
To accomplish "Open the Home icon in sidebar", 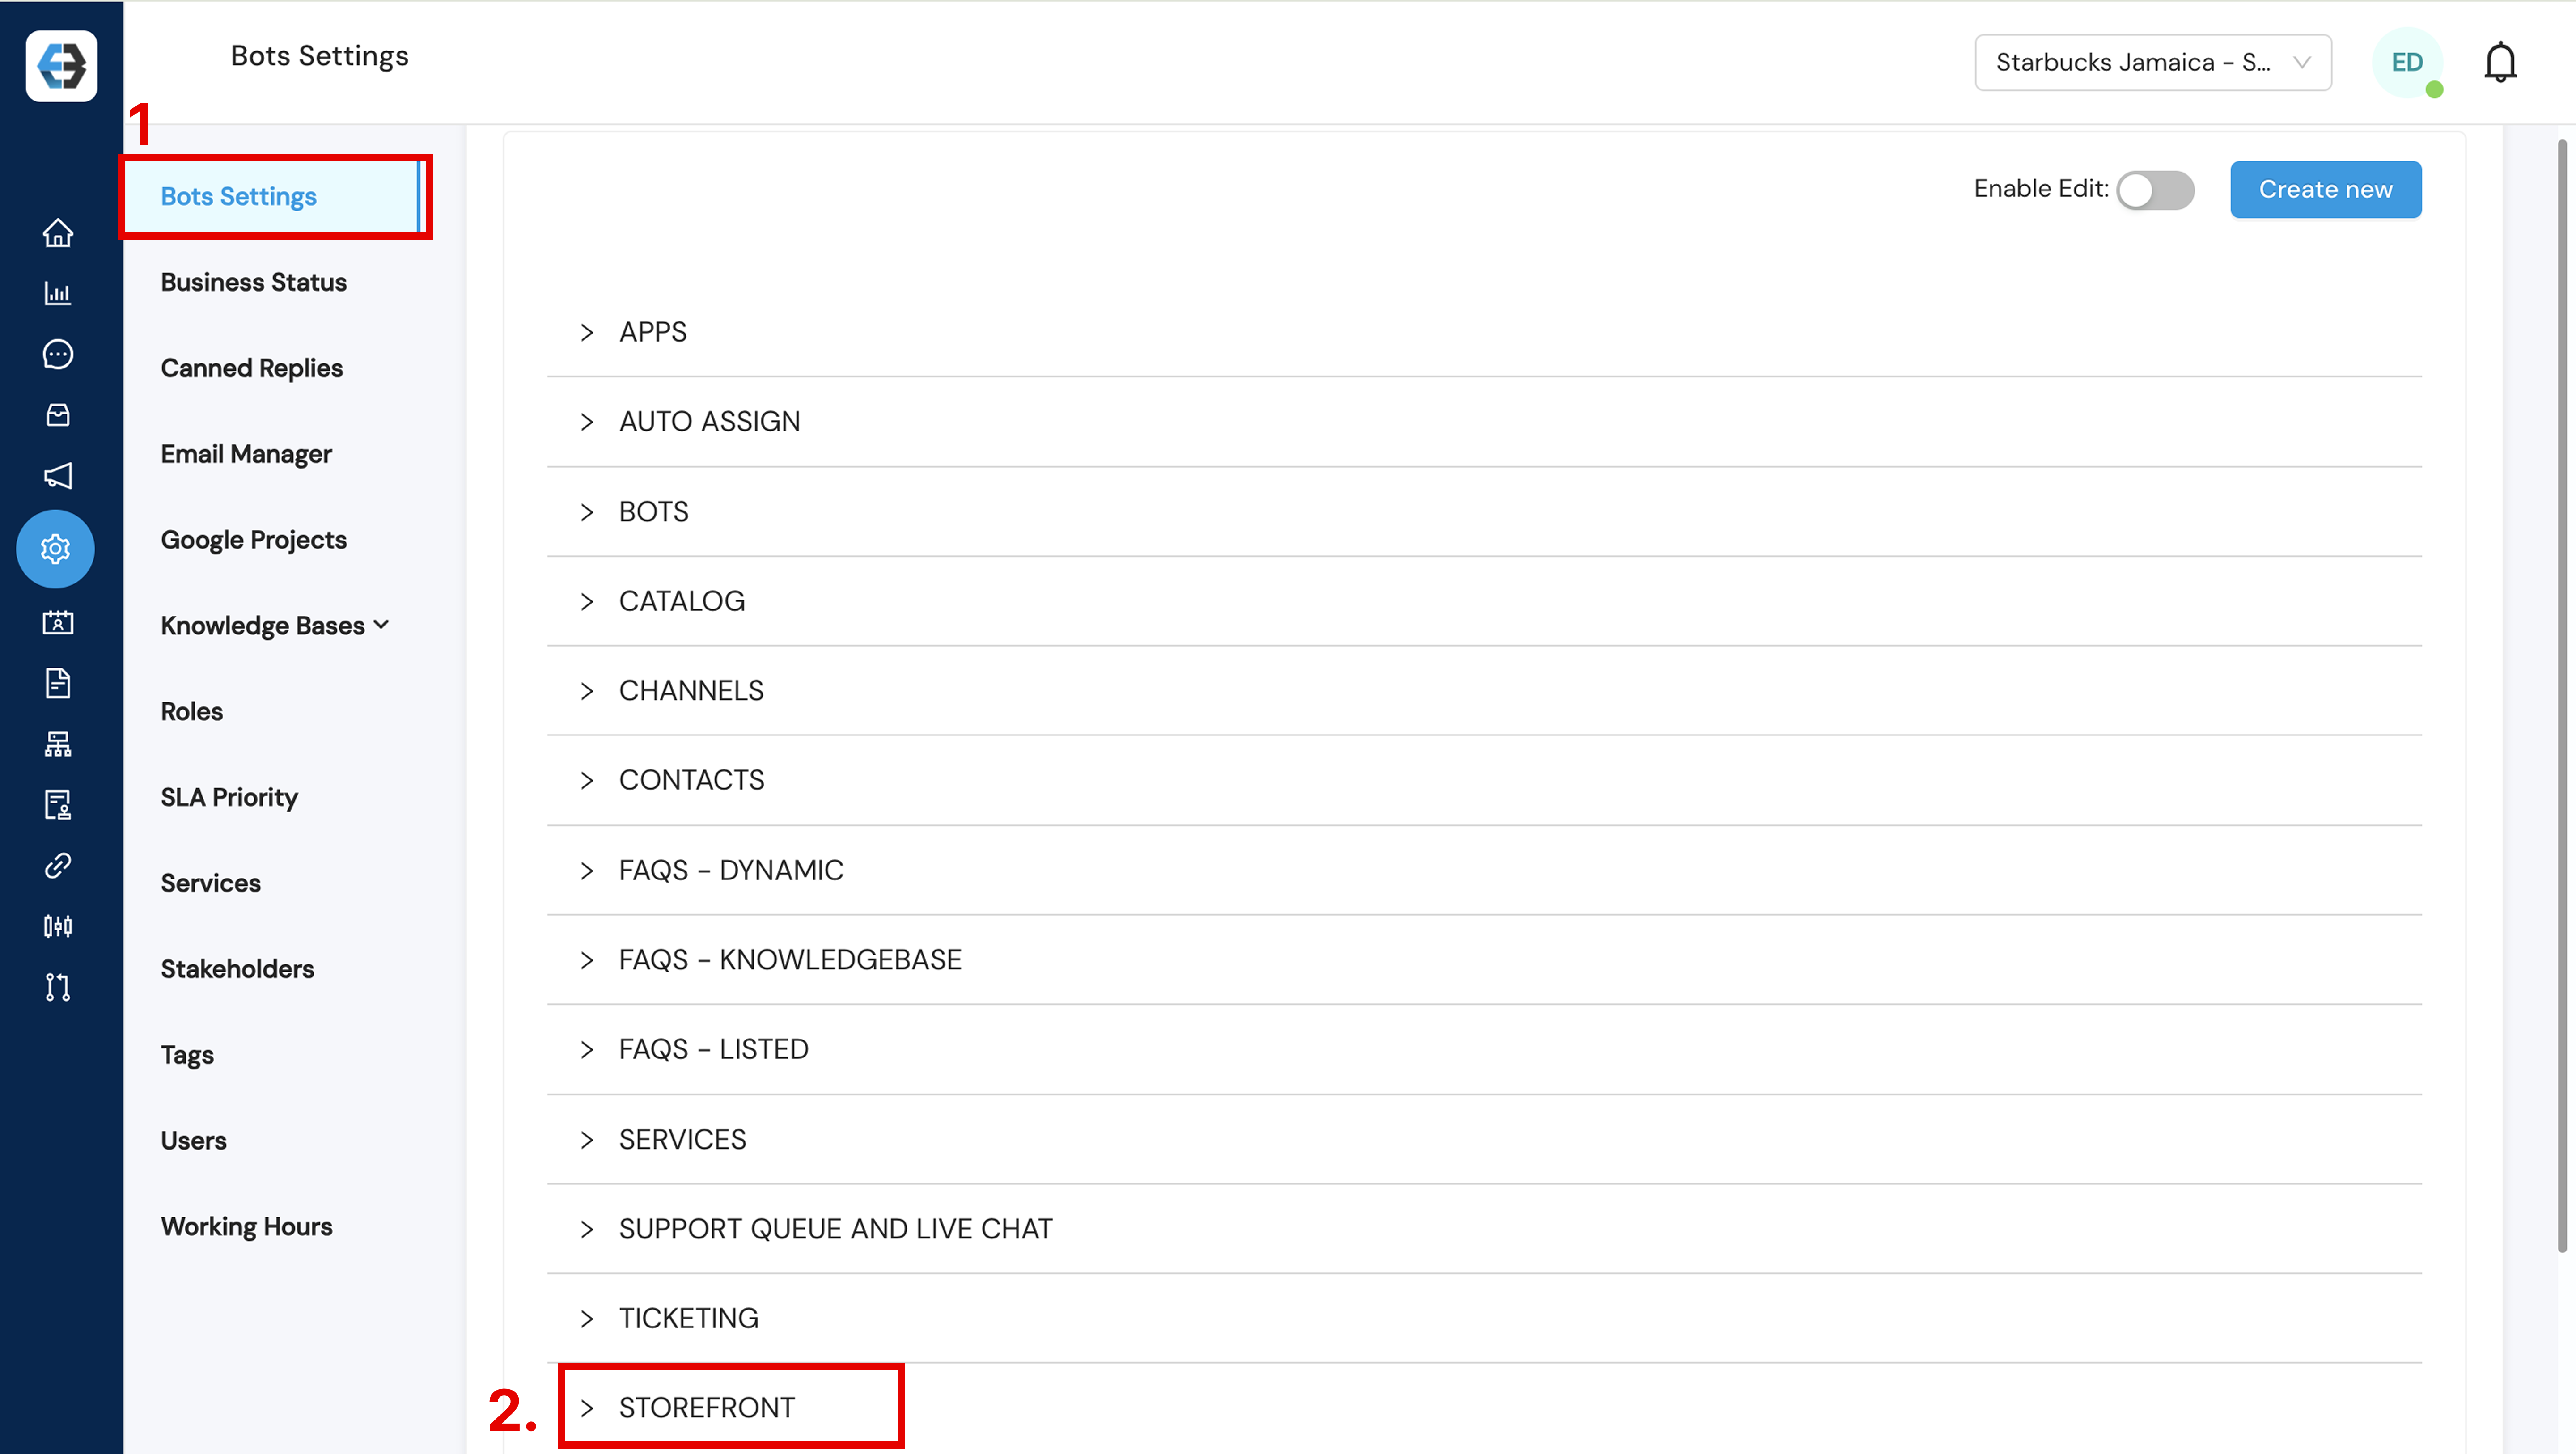I will 58,232.
